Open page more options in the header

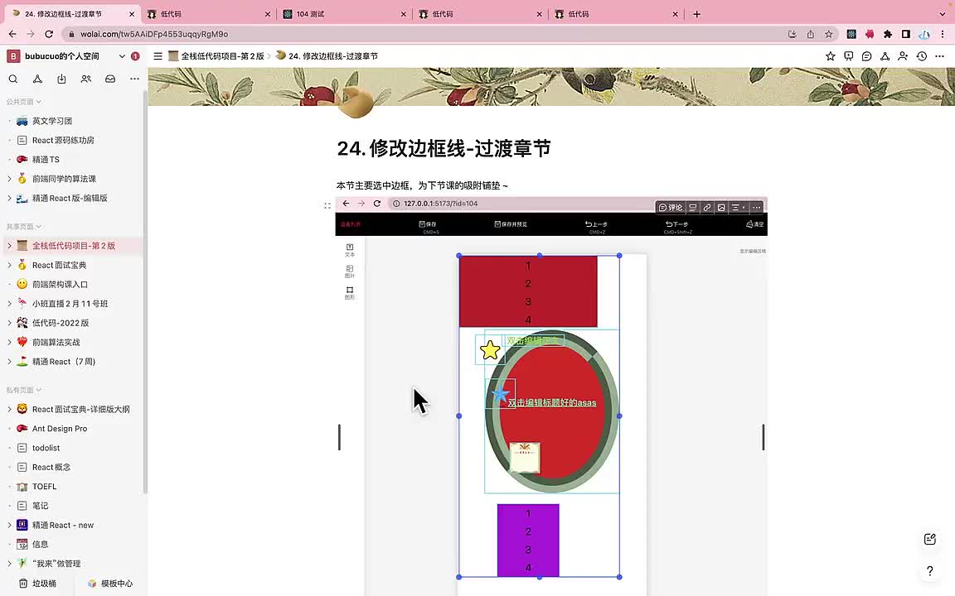940,56
